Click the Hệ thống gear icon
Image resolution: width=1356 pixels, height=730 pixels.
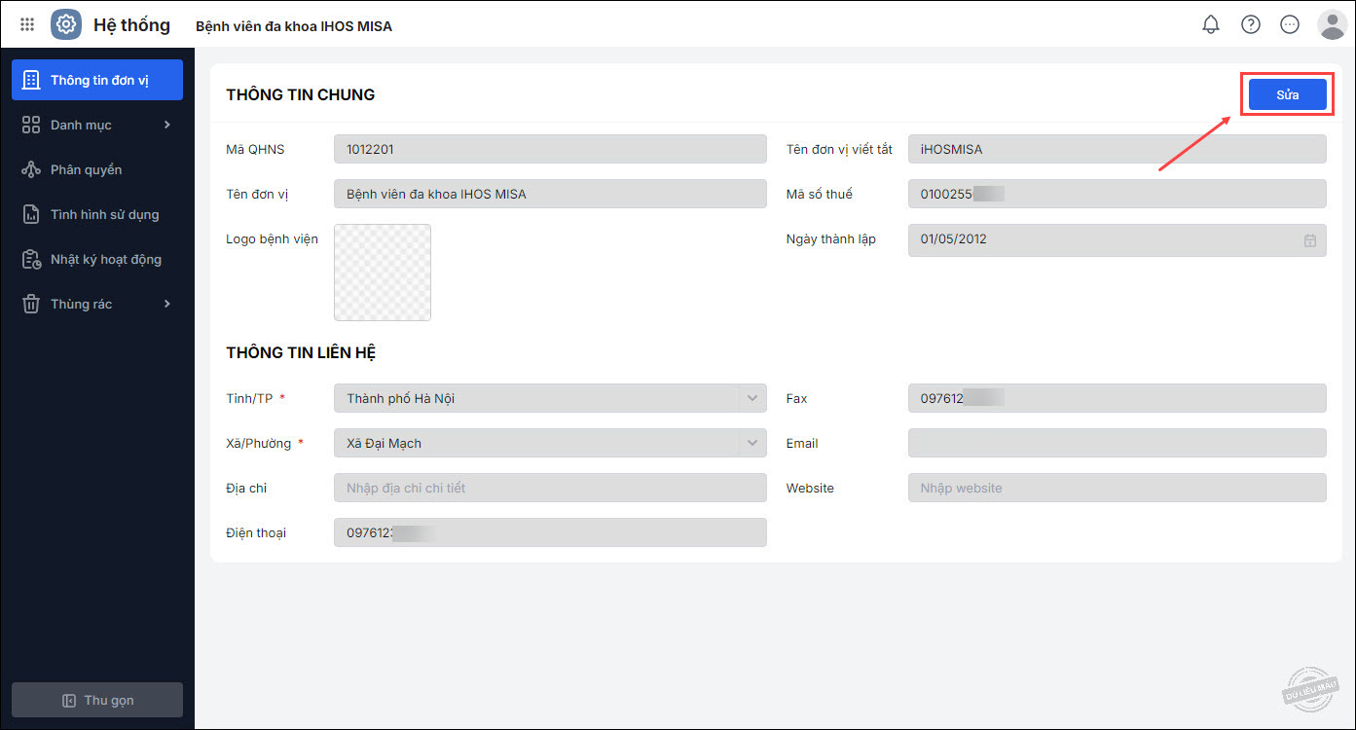[66, 24]
